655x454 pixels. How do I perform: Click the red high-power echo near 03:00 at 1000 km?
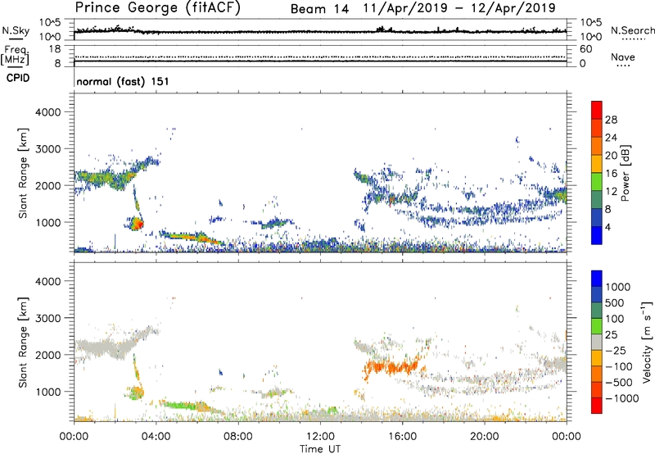(x=137, y=225)
